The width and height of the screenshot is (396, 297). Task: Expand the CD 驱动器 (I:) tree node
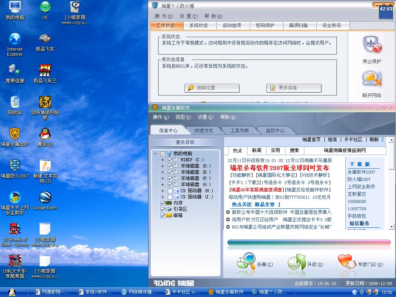163,197
